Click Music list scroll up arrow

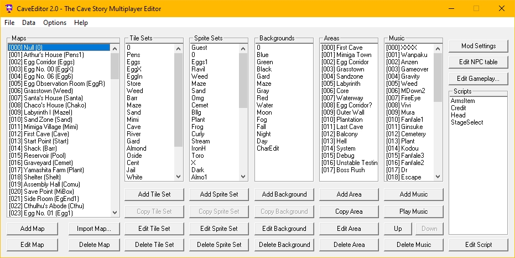point(438,49)
